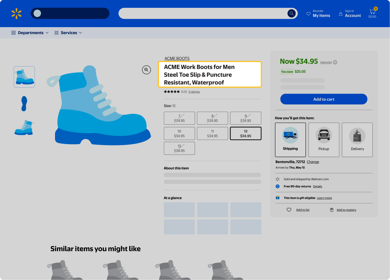Select size 10 option
Image resolution: width=390 pixels, height=280 pixels.
coord(179,133)
